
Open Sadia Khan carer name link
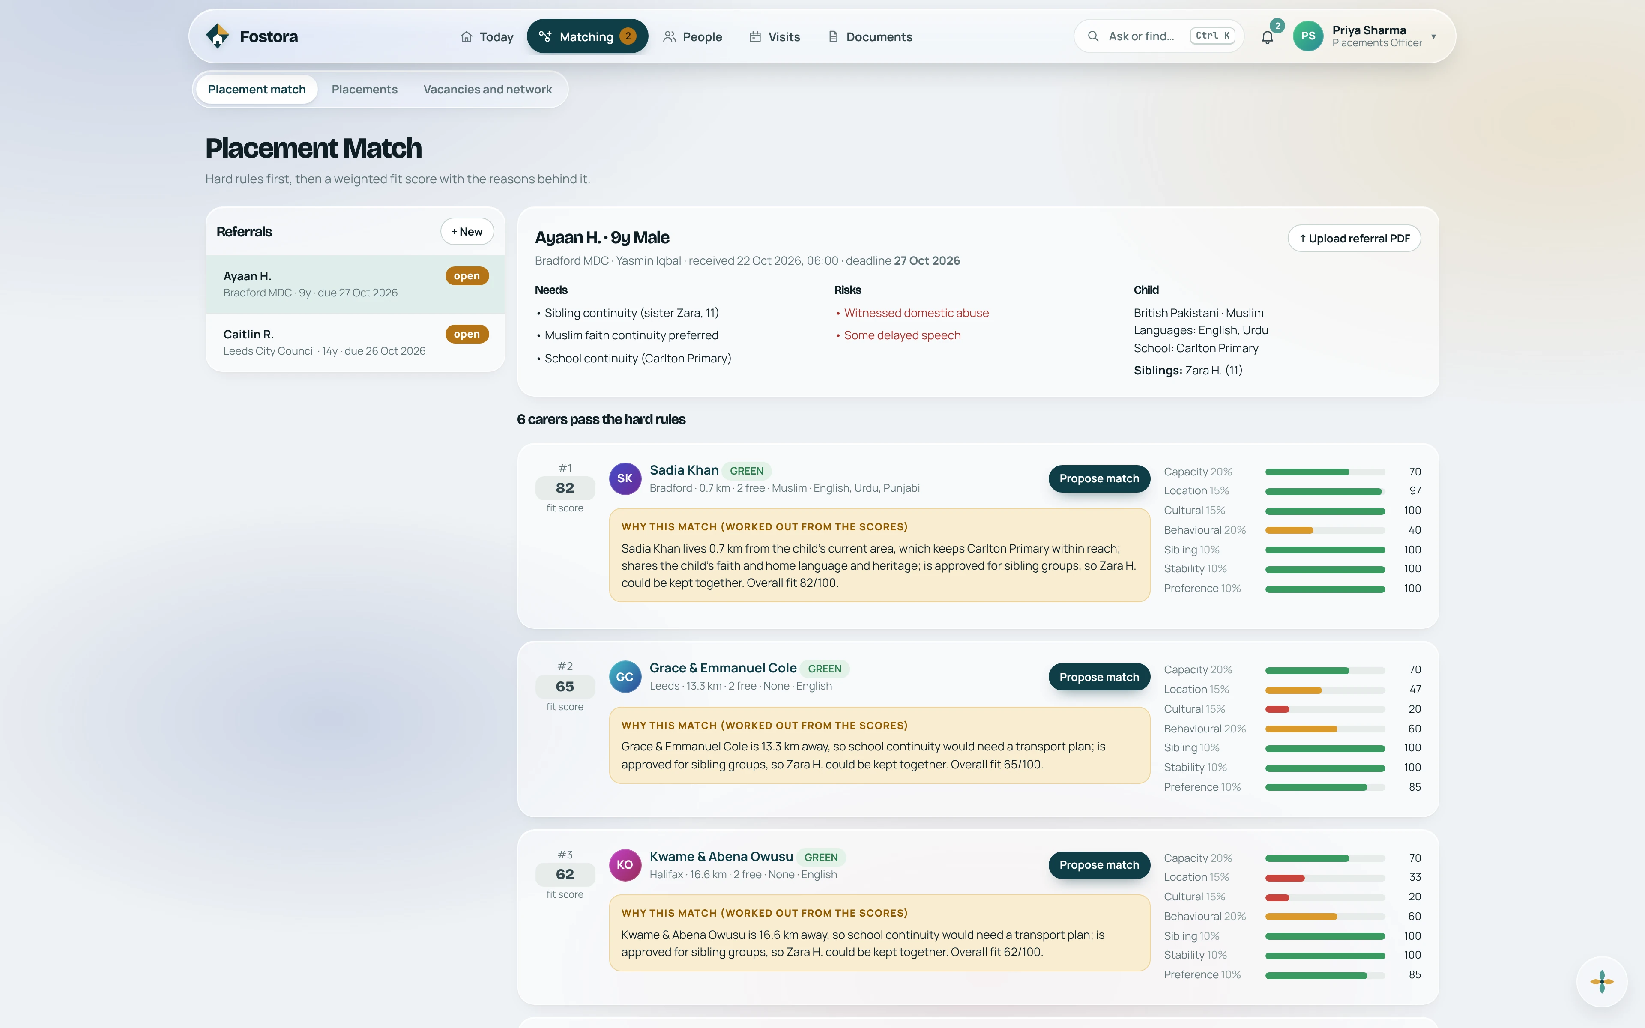(684, 470)
